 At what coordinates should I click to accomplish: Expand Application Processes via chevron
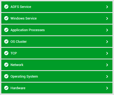pos(107,30)
